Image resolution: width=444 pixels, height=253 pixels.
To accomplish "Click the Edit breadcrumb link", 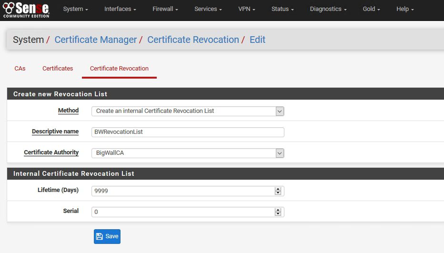I will [x=257, y=40].
